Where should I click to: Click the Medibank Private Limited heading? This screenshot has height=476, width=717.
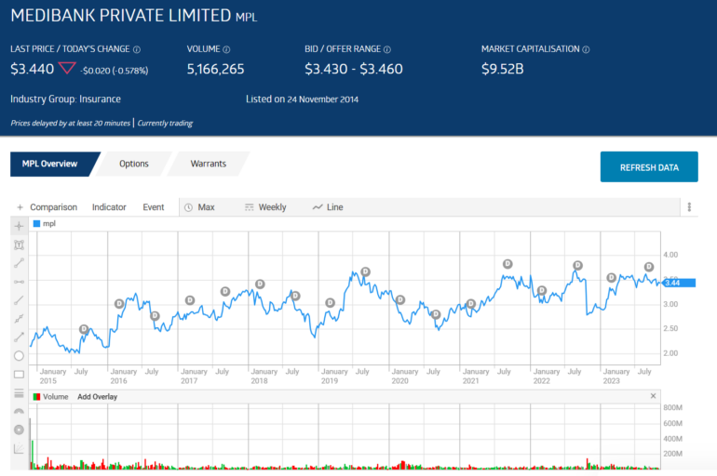(x=121, y=16)
